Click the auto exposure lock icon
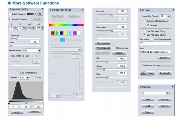This screenshot has width=181, height=119. pos(39,14)
